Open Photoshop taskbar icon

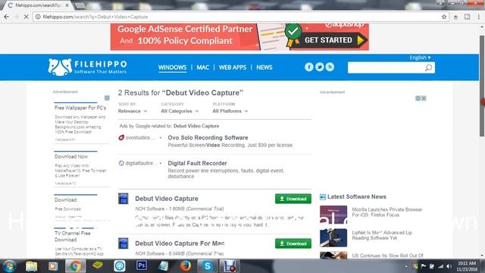coord(142,265)
